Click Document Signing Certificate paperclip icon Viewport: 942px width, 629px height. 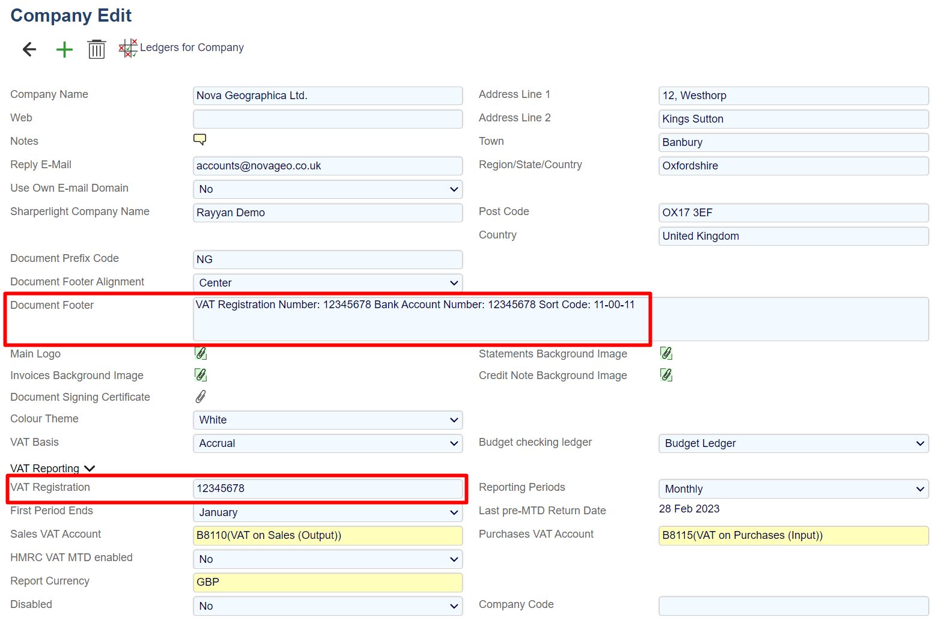201,397
